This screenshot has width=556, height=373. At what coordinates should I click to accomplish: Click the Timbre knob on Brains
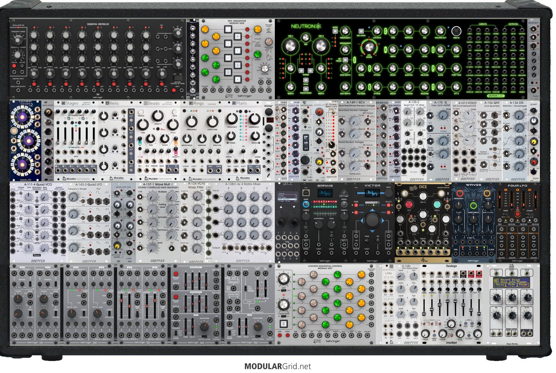tap(305, 216)
